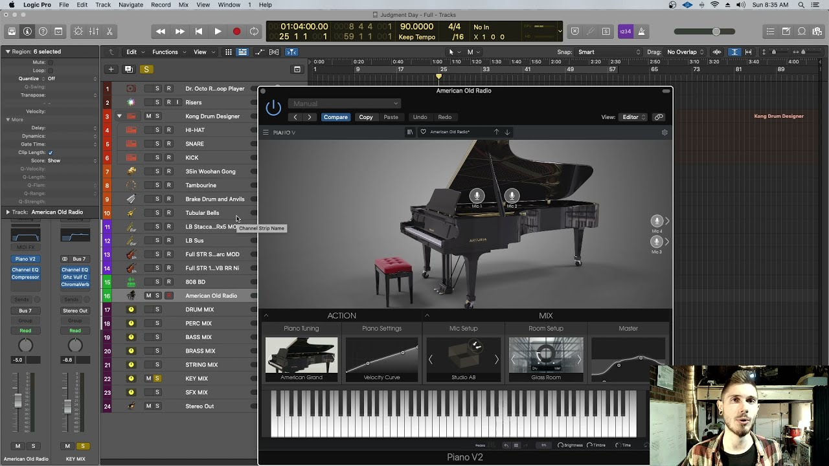The width and height of the screenshot is (829, 466).
Task: Toggle global yellow Solo S button
Action: click(x=146, y=69)
